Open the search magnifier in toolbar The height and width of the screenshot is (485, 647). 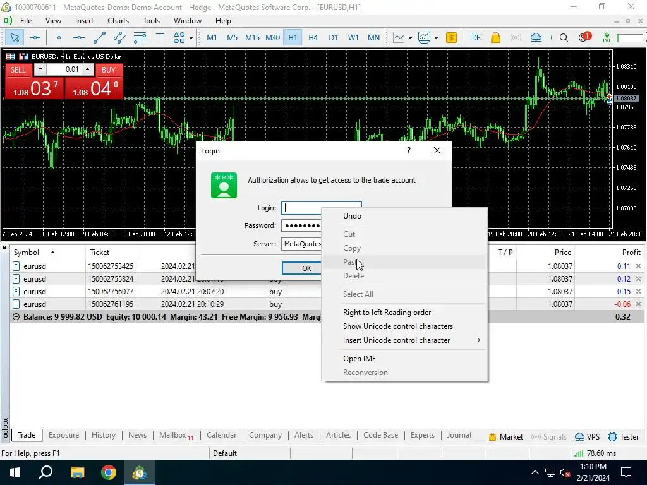(564, 38)
